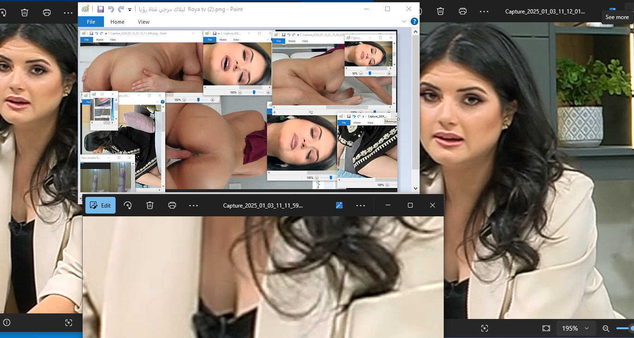
Task: Open the File menu in the Roya tv Paint window
Action: tap(91, 21)
